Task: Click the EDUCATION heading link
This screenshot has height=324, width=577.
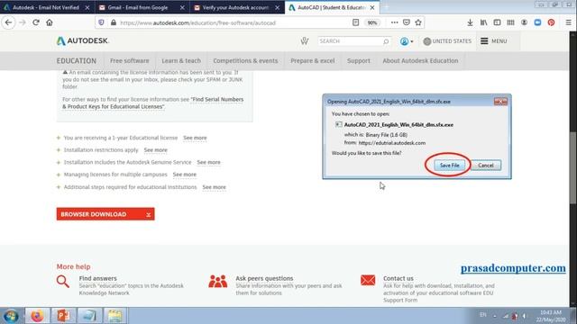Action: (x=76, y=60)
